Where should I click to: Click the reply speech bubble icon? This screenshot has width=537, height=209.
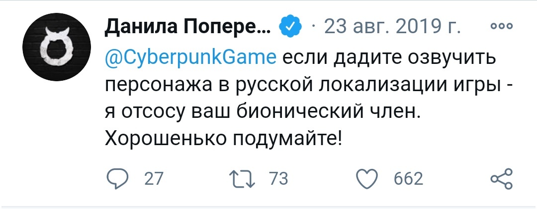(117, 178)
